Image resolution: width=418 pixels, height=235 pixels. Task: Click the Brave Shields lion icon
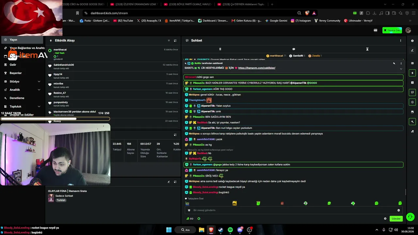307,13
